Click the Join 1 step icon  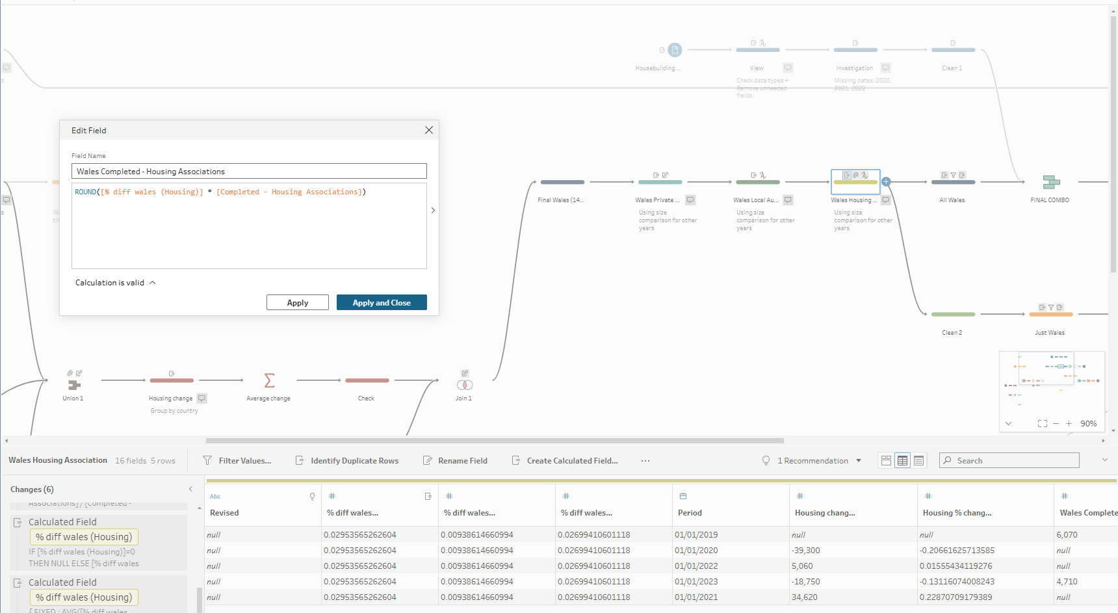[464, 385]
